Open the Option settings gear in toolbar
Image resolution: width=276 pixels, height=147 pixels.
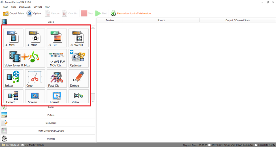click(34, 13)
